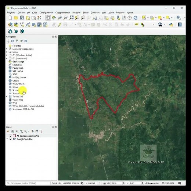This screenshot has height=191, width=191.
Task: Collapse all items in Navegador panel
Action: (x=21, y=41)
